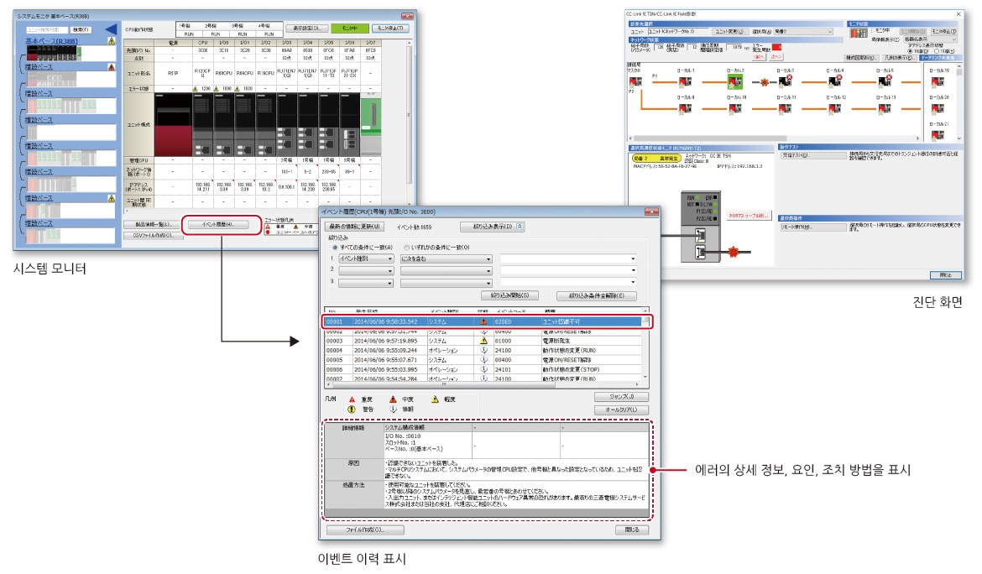Select the すべての条件に一致 radio button

[x=337, y=247]
